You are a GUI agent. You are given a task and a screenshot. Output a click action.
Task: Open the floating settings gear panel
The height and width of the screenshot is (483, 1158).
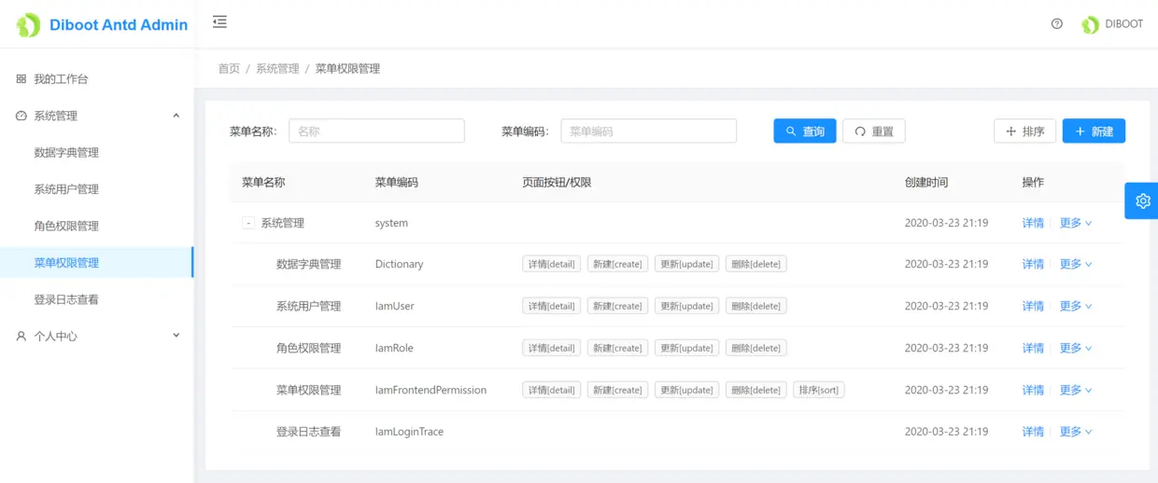[x=1142, y=200]
